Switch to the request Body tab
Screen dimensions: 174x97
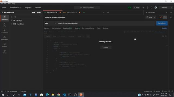[77, 28]
